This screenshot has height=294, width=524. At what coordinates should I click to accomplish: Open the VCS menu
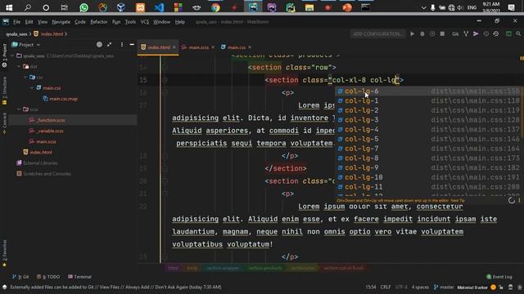(x=144, y=22)
